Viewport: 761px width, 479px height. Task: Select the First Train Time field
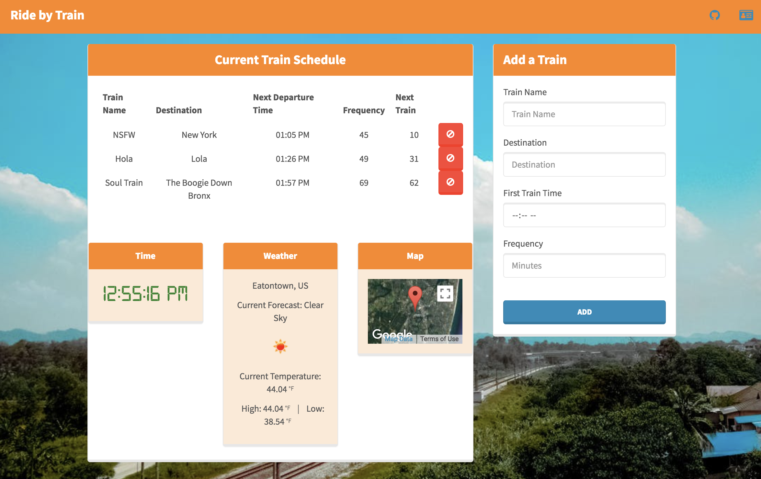tap(584, 215)
